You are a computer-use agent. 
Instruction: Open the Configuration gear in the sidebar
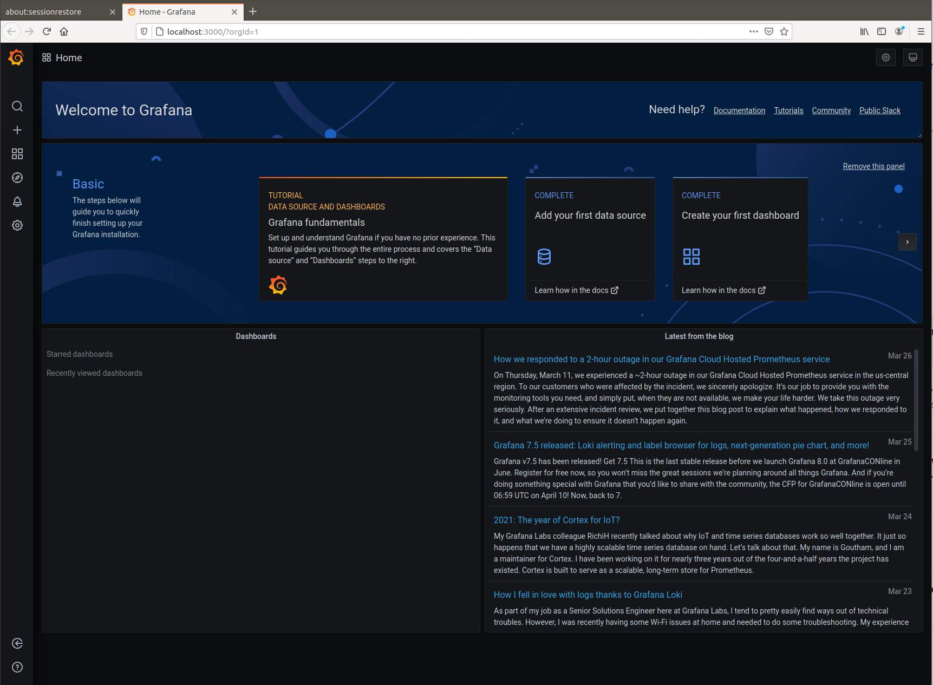click(x=17, y=225)
